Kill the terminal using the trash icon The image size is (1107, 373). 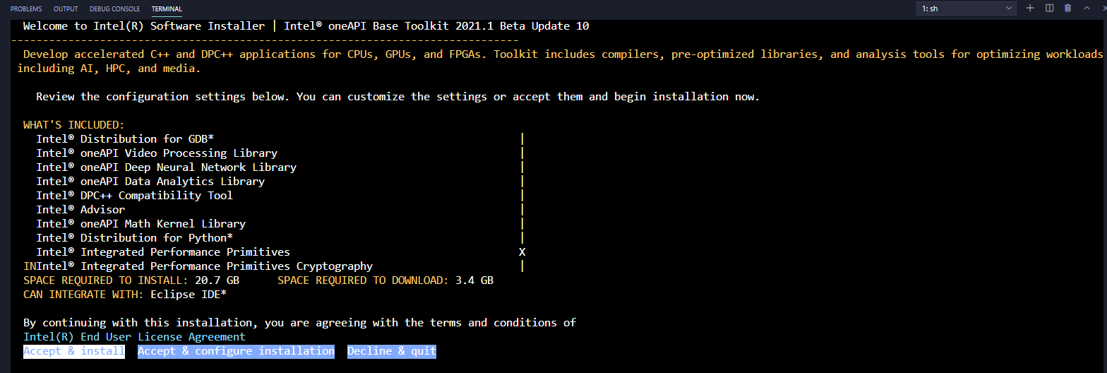pos(1067,8)
